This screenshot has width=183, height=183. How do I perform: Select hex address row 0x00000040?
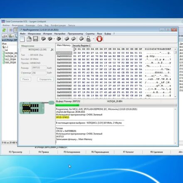(x=64, y=66)
